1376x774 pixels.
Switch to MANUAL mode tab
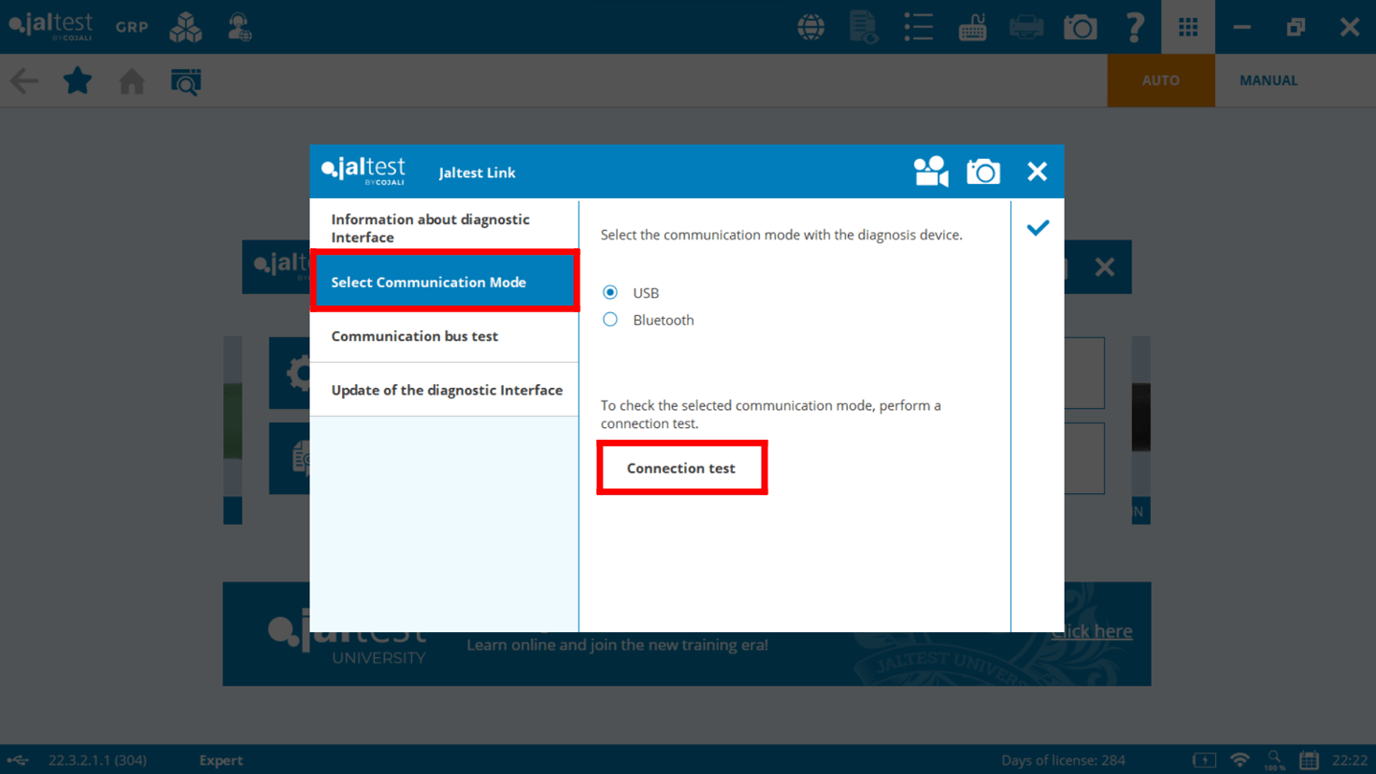coord(1269,80)
